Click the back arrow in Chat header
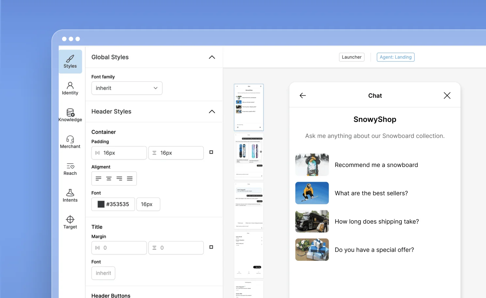Image resolution: width=486 pixels, height=298 pixels. click(303, 95)
